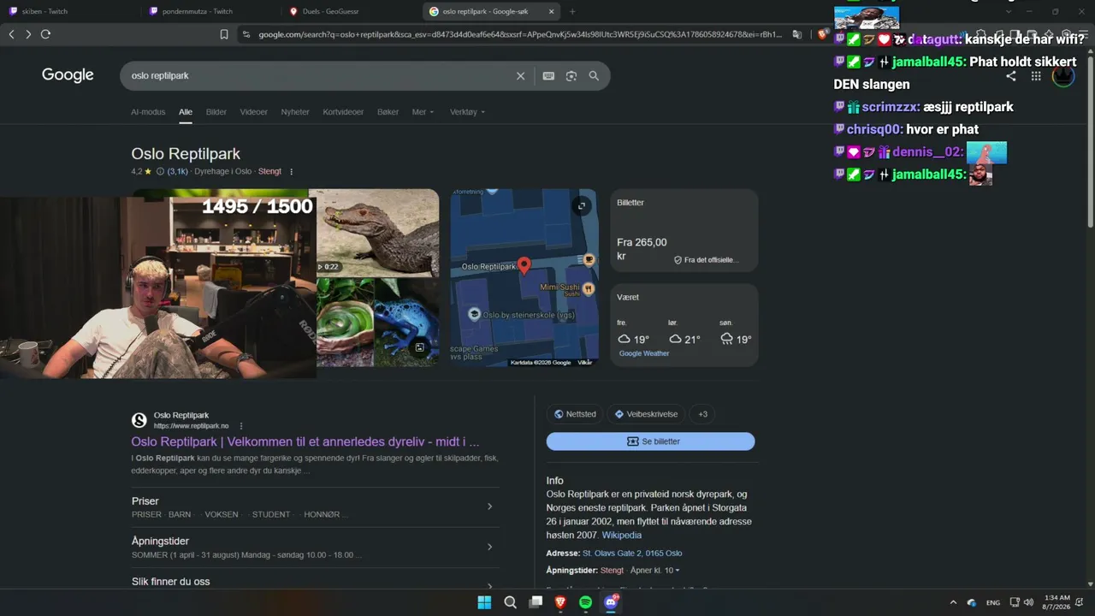Image resolution: width=1095 pixels, height=616 pixels.
Task: Click the Se billetter button
Action: (x=651, y=441)
